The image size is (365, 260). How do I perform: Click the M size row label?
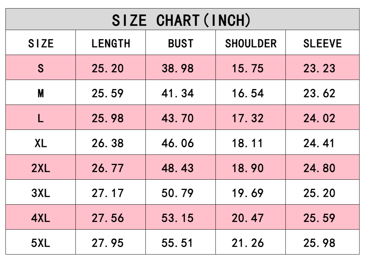41,93
